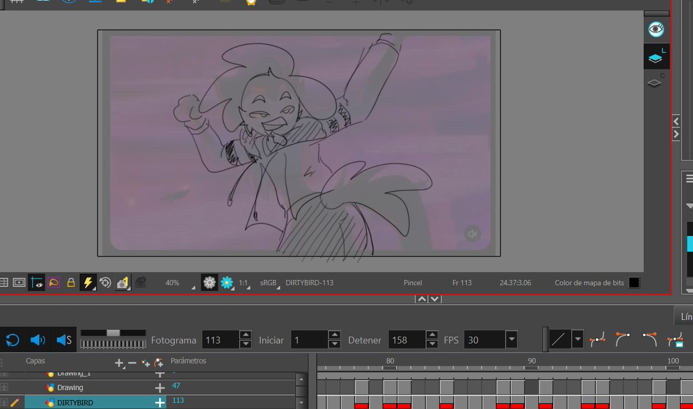
Task: Click the Iniciar start frame field
Action: point(309,340)
